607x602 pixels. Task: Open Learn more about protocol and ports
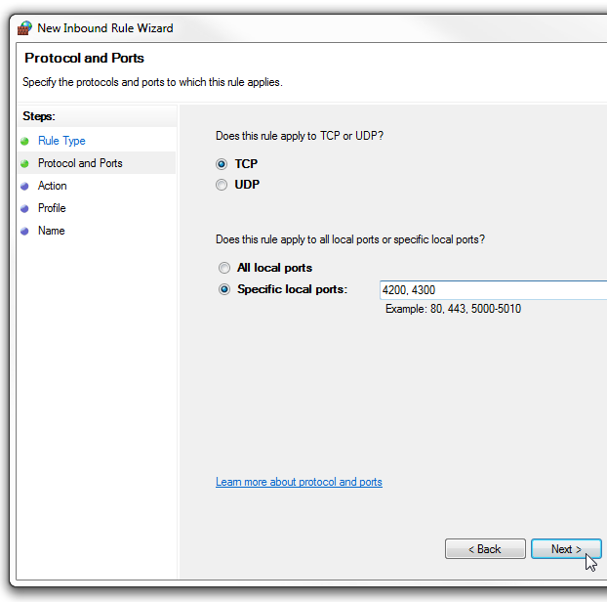click(x=299, y=482)
